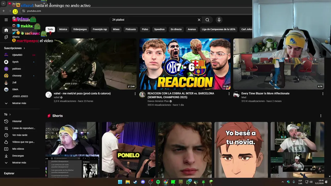This screenshot has width=331, height=186.
Task: Open Ver más tarde list
Action: point(20,135)
